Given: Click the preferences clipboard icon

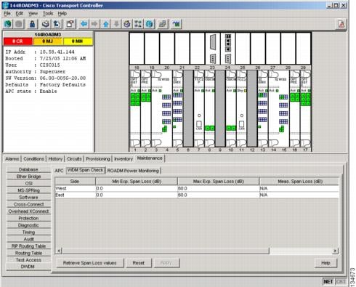Looking at the screenshot, I should [x=70, y=24].
